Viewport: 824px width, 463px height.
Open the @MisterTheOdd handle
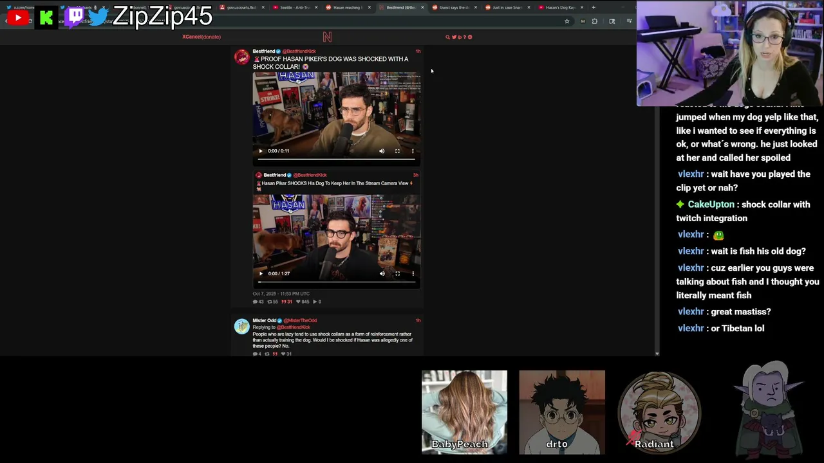[x=300, y=320]
